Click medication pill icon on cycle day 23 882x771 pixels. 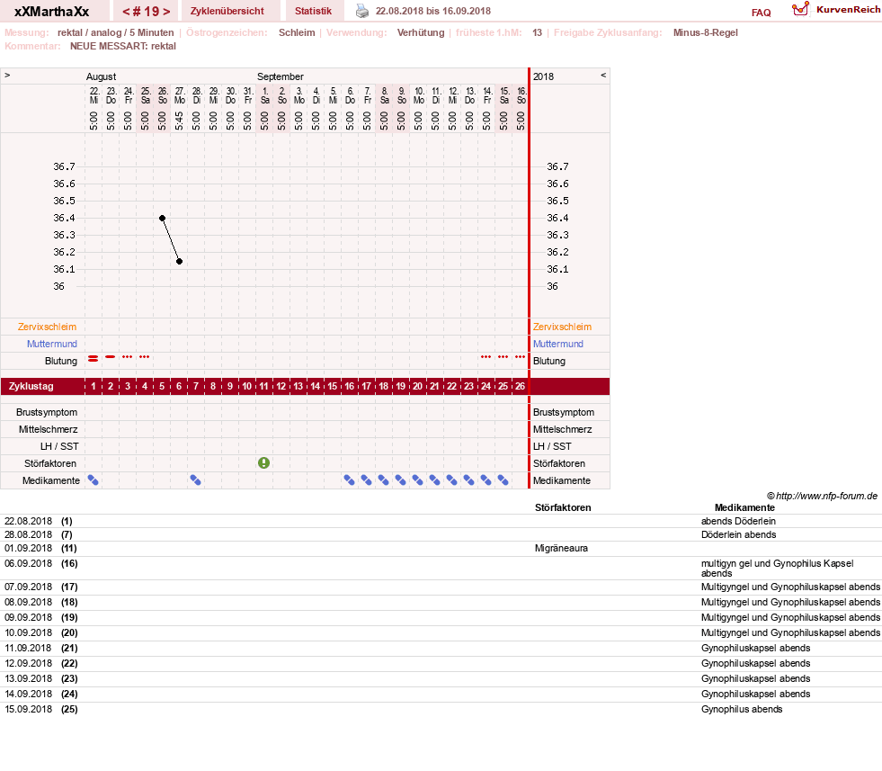tap(468, 480)
